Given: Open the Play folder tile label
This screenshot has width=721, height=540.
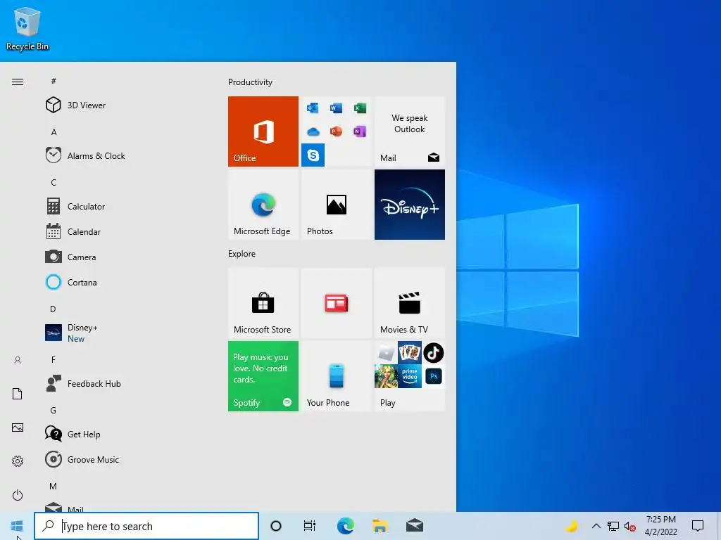Looking at the screenshot, I should (x=388, y=403).
